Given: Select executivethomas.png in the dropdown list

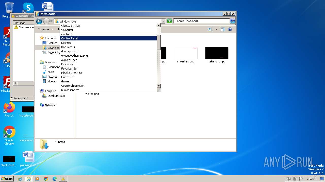Looking at the screenshot, I should [x=108, y=56].
